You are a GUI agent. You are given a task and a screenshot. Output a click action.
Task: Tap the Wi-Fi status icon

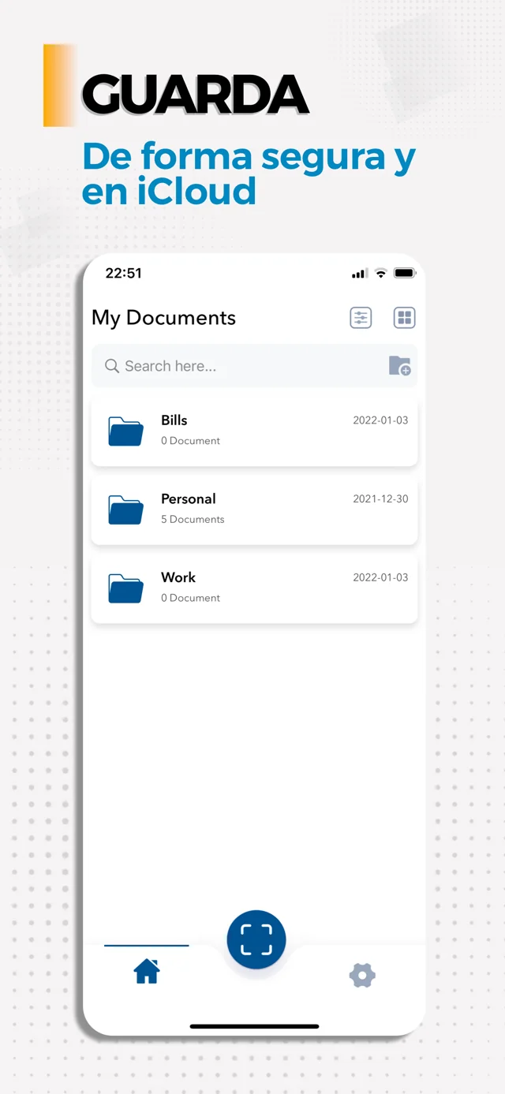[x=381, y=273]
